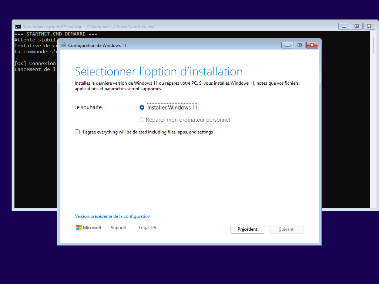Click the Précédent button
The image size is (379, 284).
pyautogui.click(x=247, y=229)
